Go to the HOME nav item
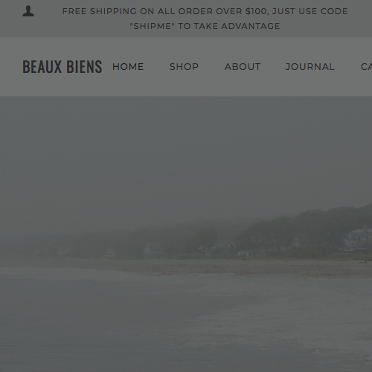 128,67
